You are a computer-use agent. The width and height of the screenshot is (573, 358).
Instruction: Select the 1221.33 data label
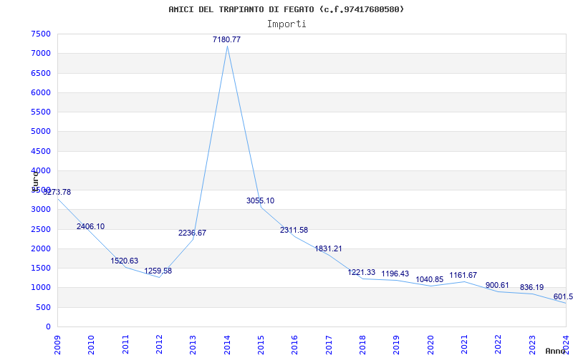[x=362, y=272]
